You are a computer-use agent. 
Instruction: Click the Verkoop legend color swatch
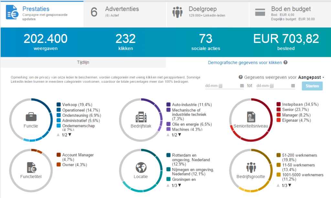pyautogui.click(x=59, y=105)
